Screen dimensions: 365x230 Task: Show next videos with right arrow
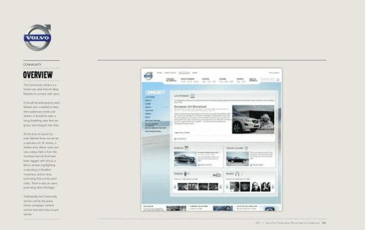[220, 187]
